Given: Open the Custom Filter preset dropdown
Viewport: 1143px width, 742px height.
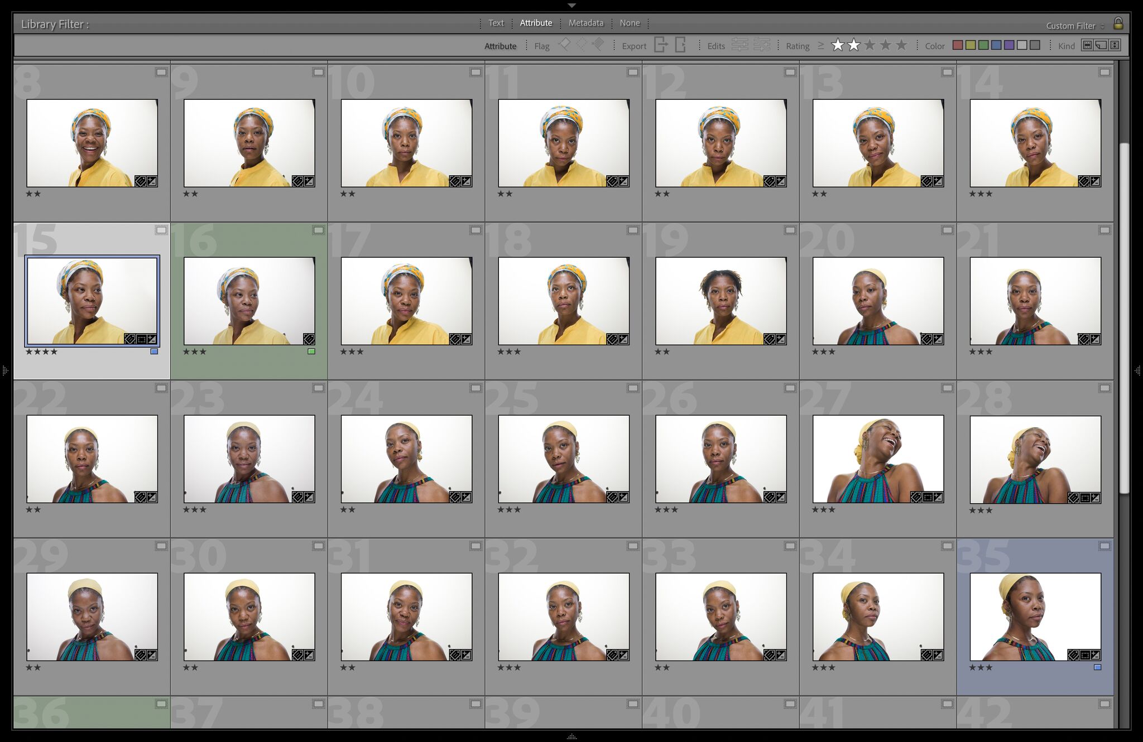Looking at the screenshot, I should [1074, 26].
